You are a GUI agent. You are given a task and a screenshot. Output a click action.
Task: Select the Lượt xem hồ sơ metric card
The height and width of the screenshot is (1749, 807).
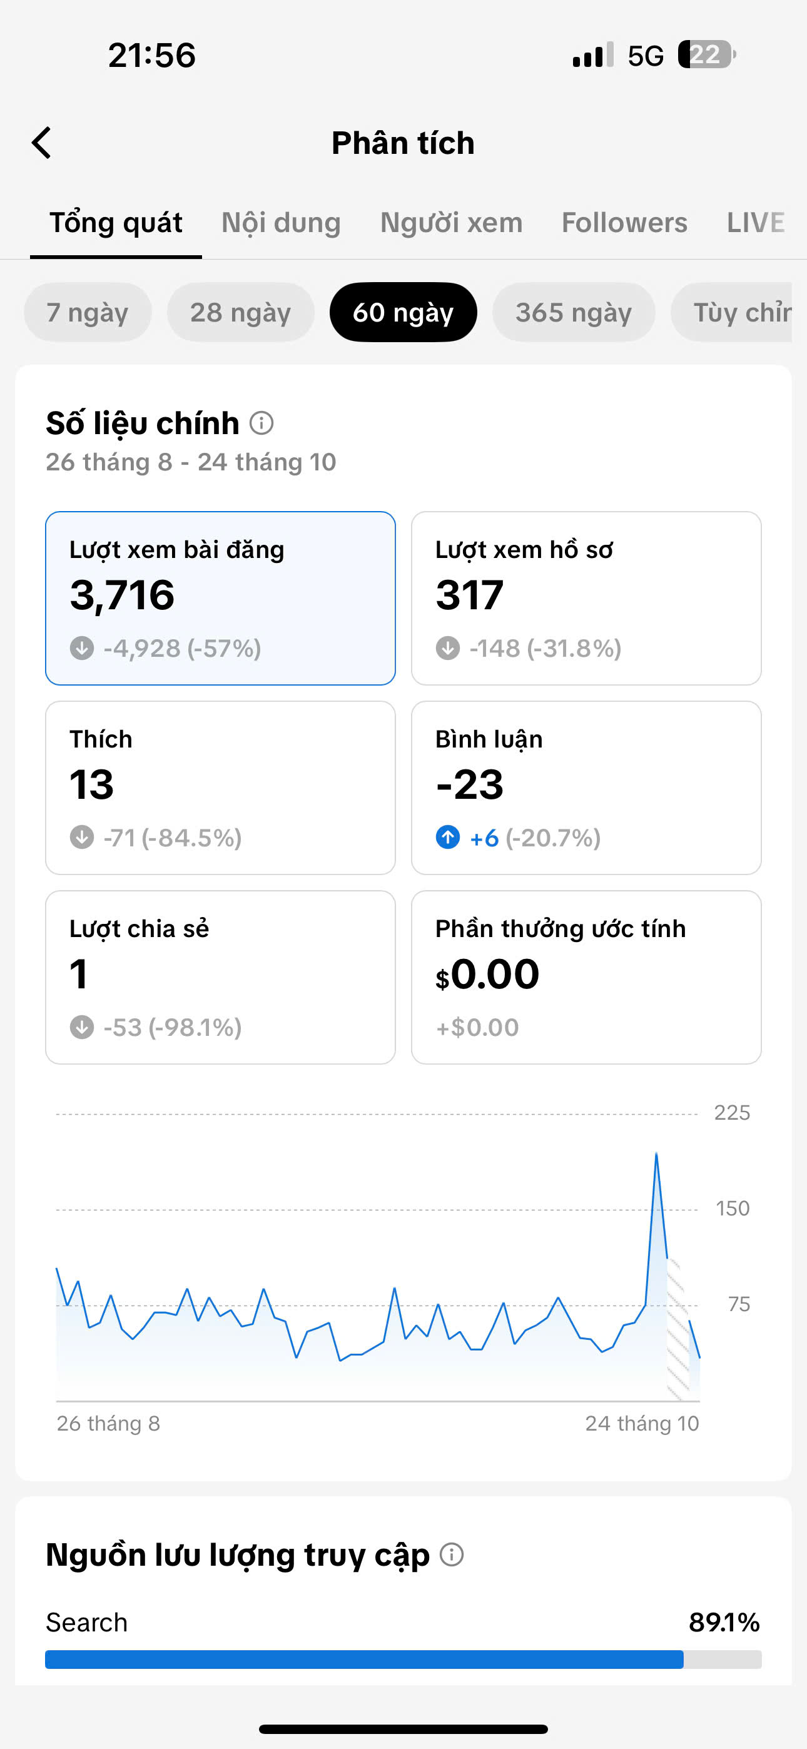click(586, 598)
